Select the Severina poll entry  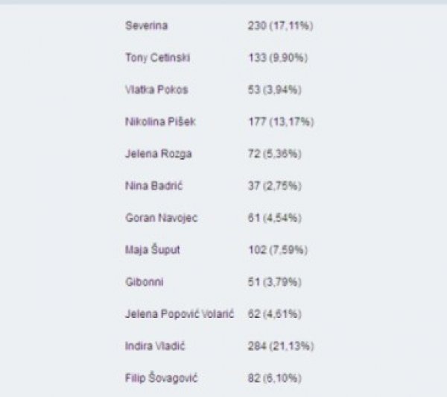(146, 25)
